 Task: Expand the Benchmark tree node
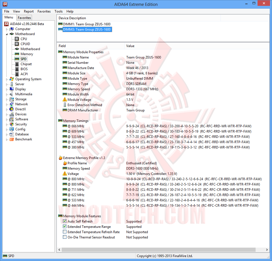coord(7,140)
